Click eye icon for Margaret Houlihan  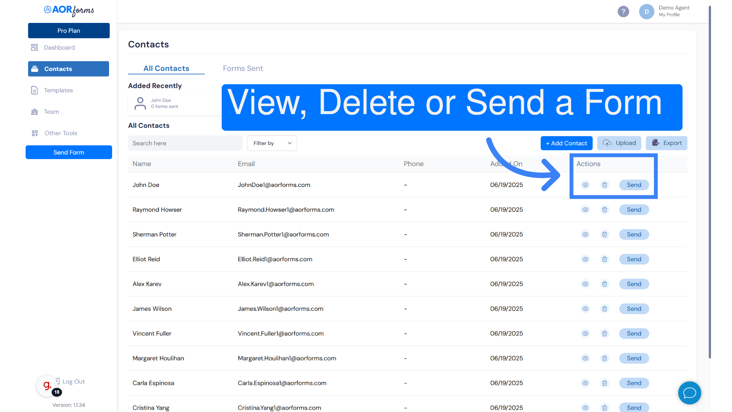pos(585,359)
